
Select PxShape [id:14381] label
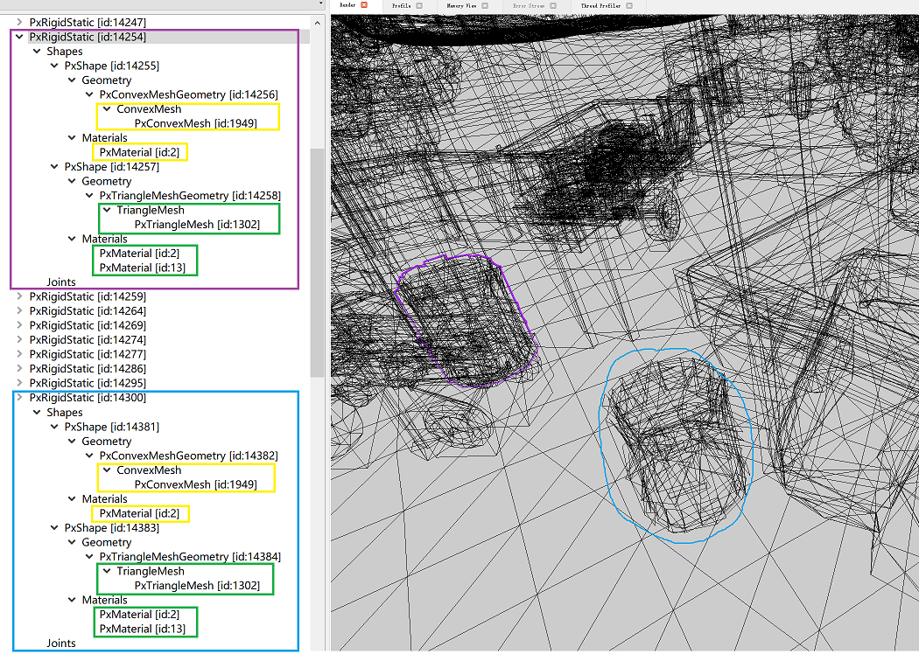(x=112, y=427)
